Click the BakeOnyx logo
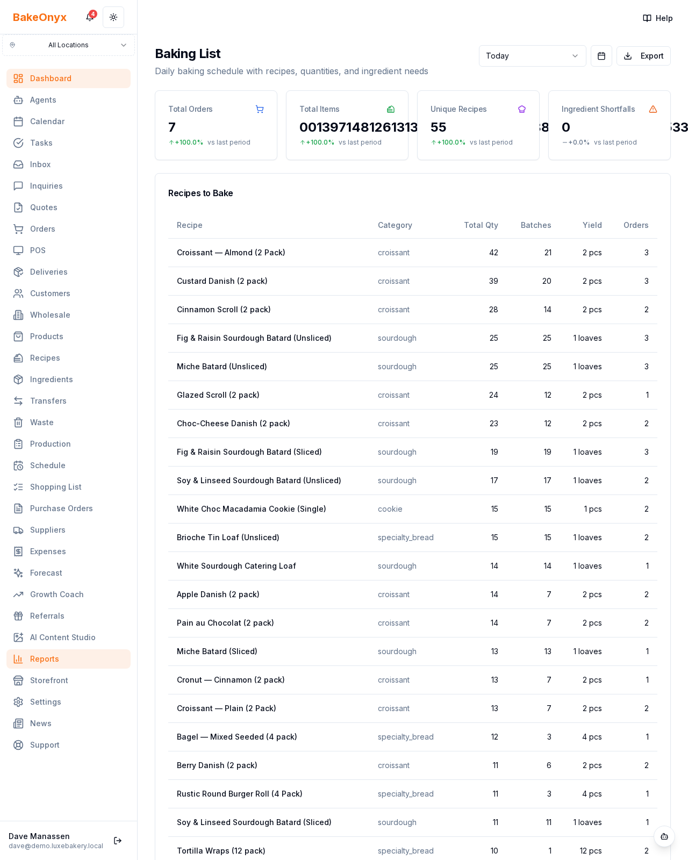Screen dimensions: 688x860 coord(40,17)
